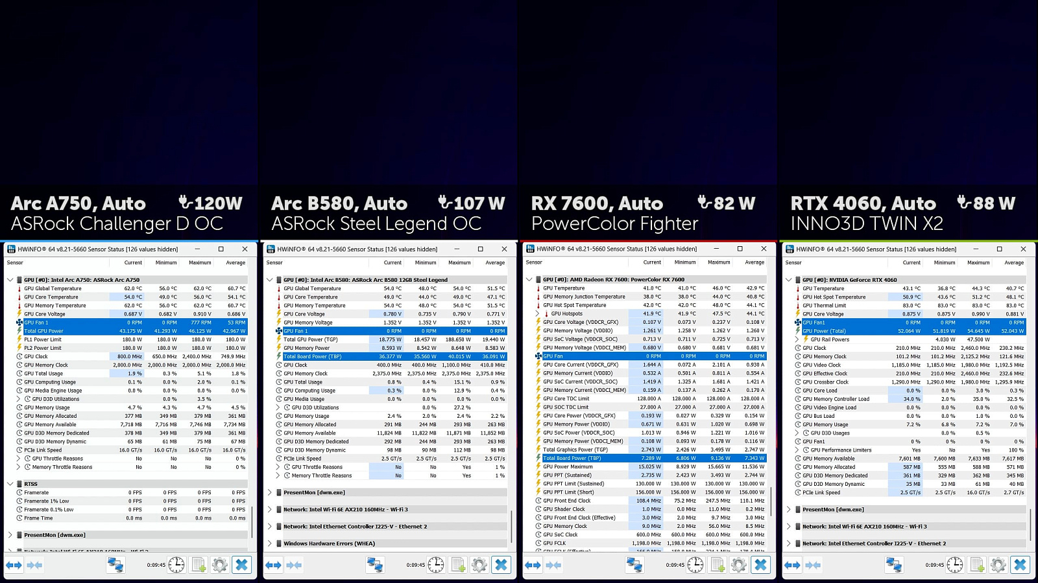This screenshot has width=1038, height=583.
Task: Click expand-columns arrows in RX 7600 HWiNFO window
Action: click(x=533, y=565)
